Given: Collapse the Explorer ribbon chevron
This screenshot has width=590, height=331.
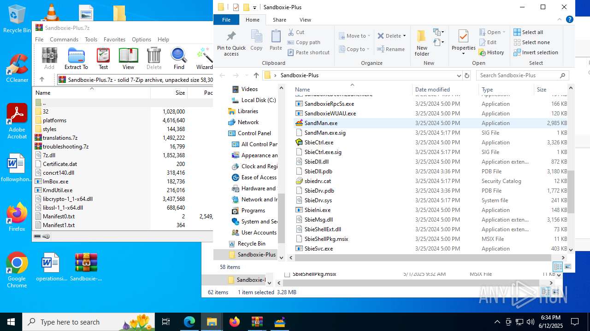Looking at the screenshot, I should pyautogui.click(x=560, y=20).
